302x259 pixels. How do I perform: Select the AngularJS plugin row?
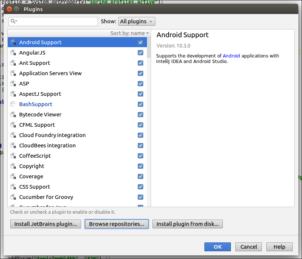(77, 53)
